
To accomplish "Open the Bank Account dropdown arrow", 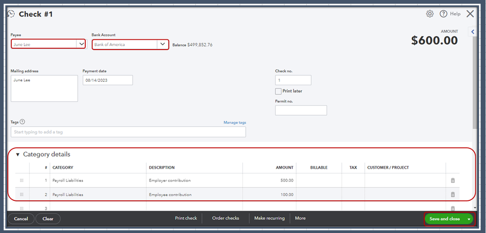I will point(163,44).
